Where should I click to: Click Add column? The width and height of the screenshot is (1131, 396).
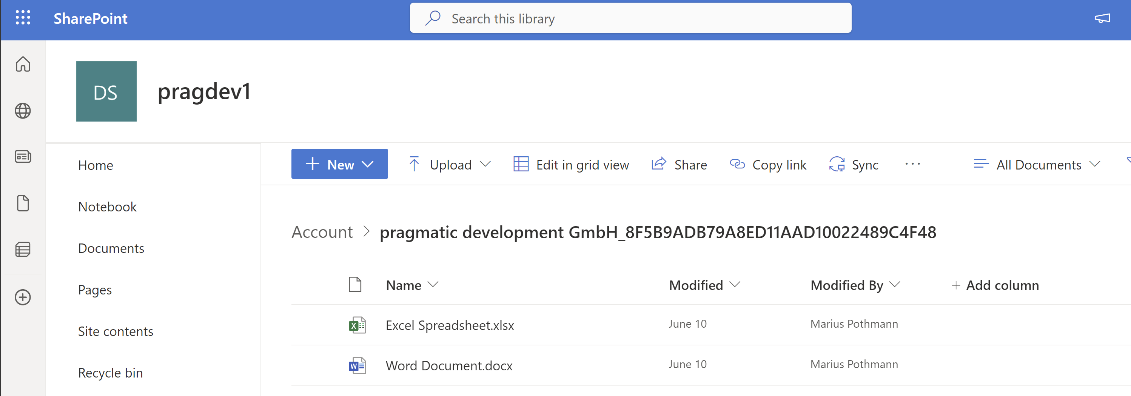(995, 285)
